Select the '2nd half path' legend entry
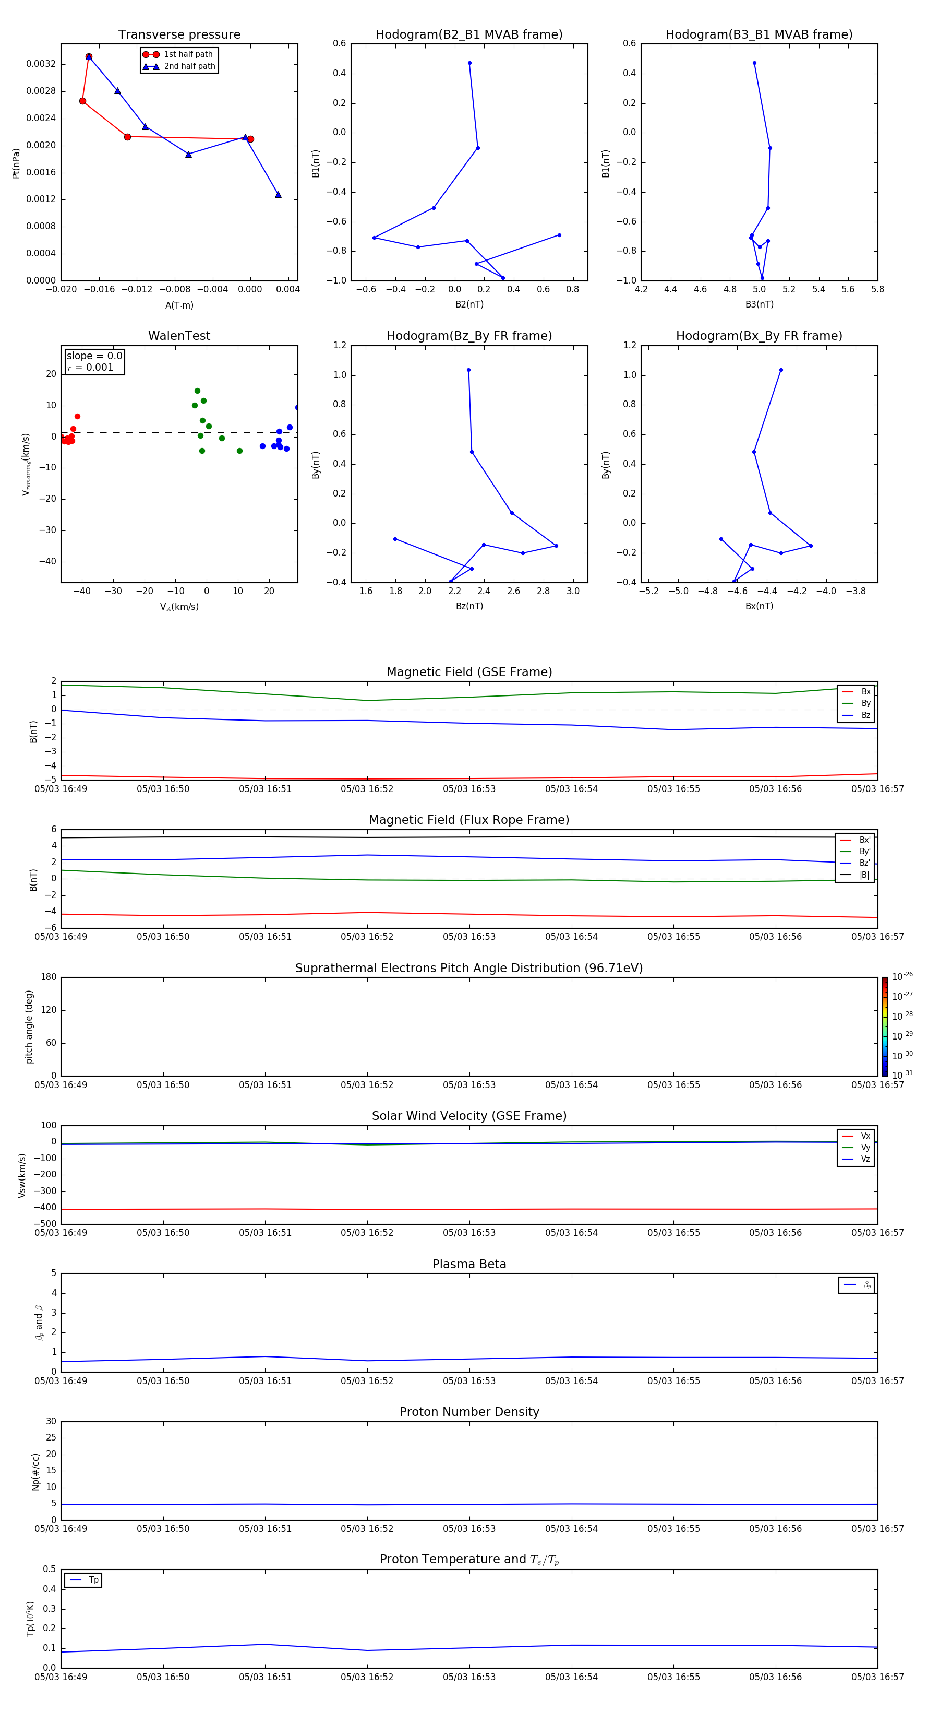This screenshot has width=939, height=1723. pos(178,66)
